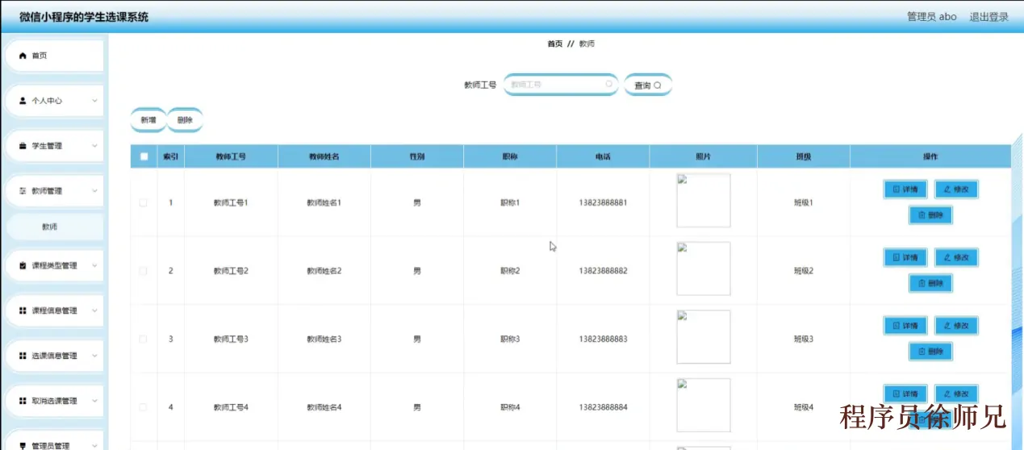This screenshot has width=1024, height=450.
Task: Click the icon beside 管理员管理
Action: 23,446
